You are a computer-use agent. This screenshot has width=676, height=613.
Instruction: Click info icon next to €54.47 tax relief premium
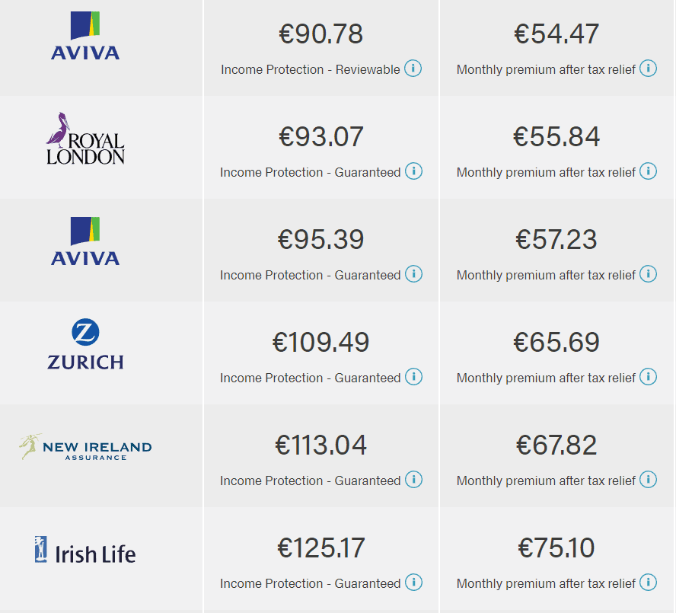[x=648, y=69]
